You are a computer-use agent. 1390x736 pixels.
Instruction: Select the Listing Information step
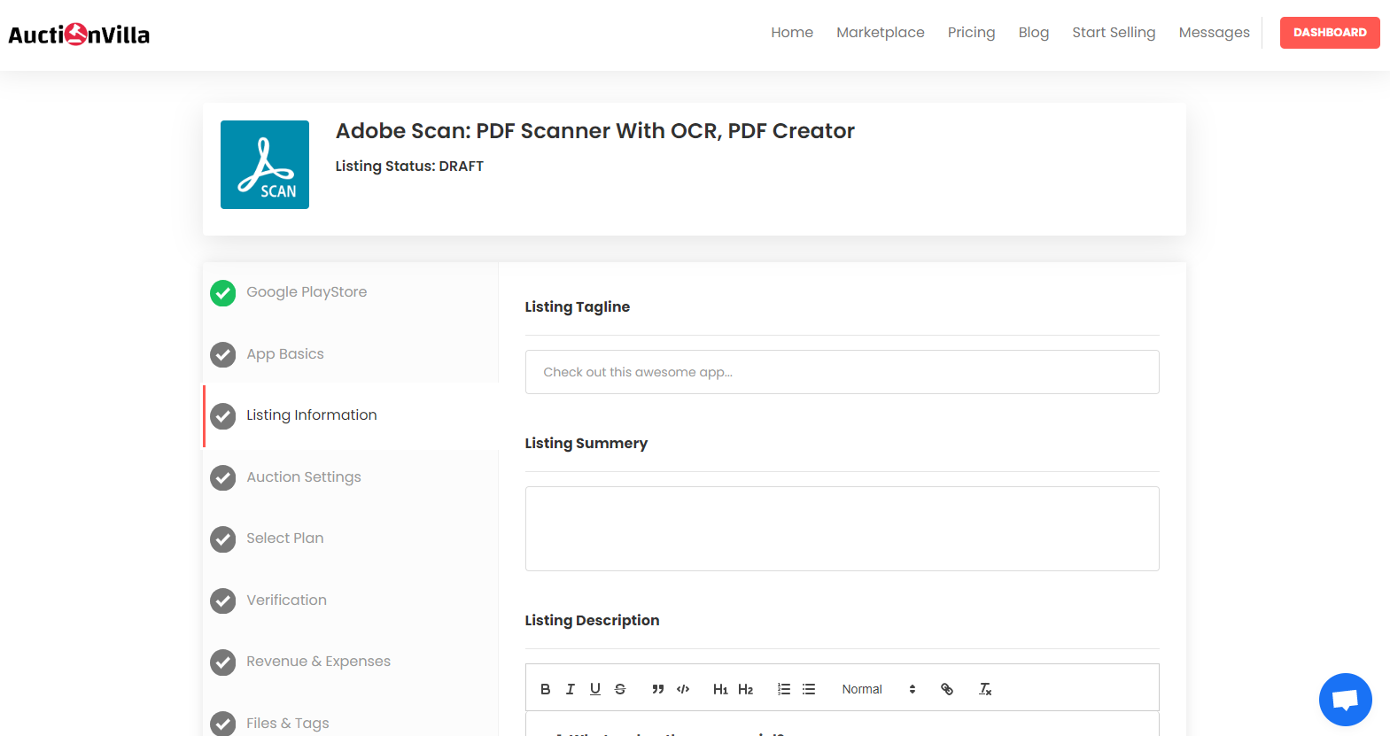click(x=312, y=414)
